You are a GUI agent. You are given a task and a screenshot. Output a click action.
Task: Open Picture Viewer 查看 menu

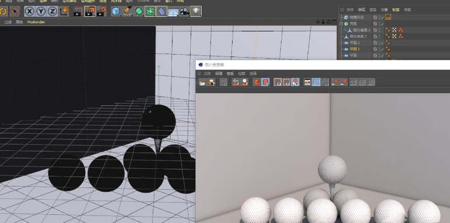tap(230, 74)
